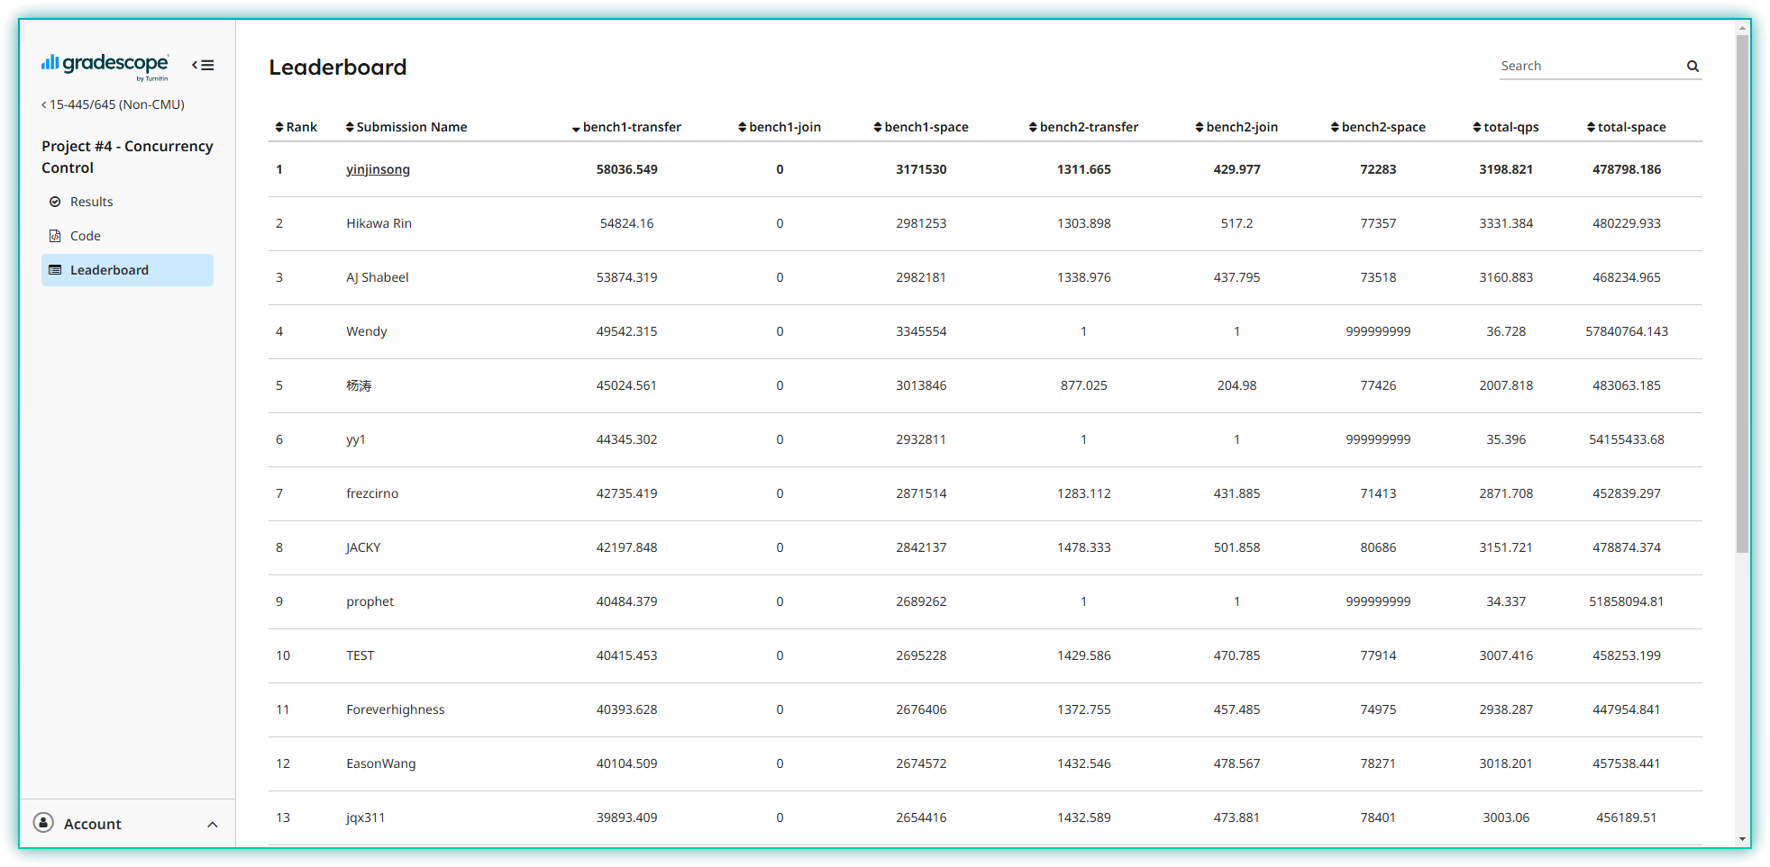This screenshot has height=867, width=1770.
Task: Click the sort arrows on the Rank header
Action: pos(278,127)
